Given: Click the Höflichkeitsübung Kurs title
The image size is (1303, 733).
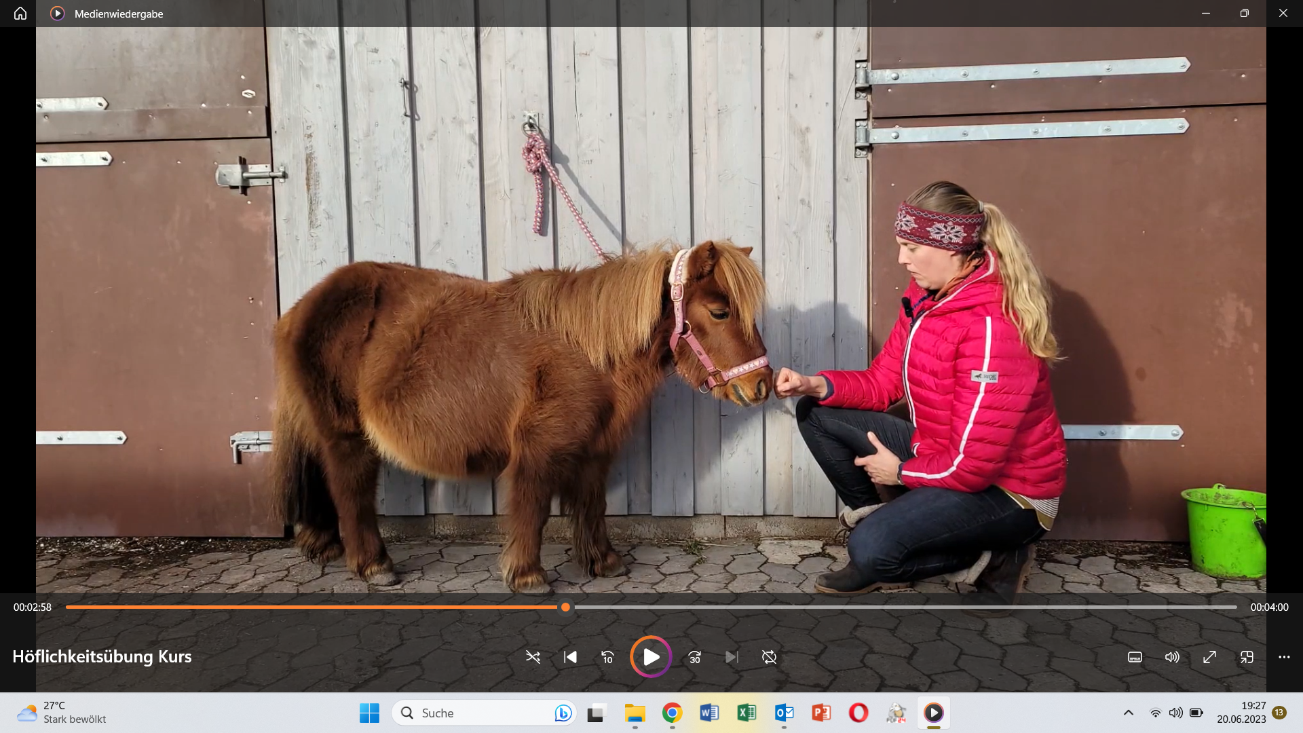Looking at the screenshot, I should [x=102, y=657].
